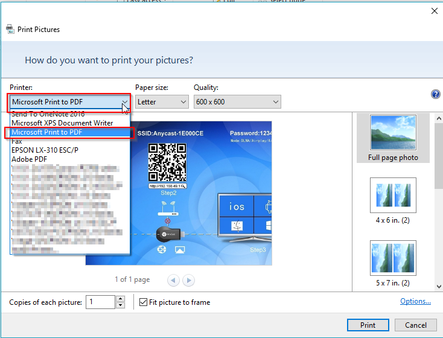Open the Printer dropdown list
This screenshot has width=443, height=338.
tap(69, 102)
